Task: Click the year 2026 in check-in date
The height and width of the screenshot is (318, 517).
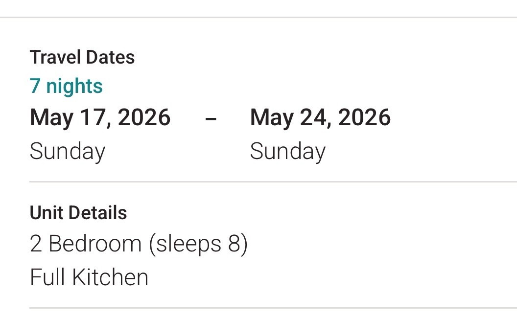Action: pyautogui.click(x=144, y=117)
